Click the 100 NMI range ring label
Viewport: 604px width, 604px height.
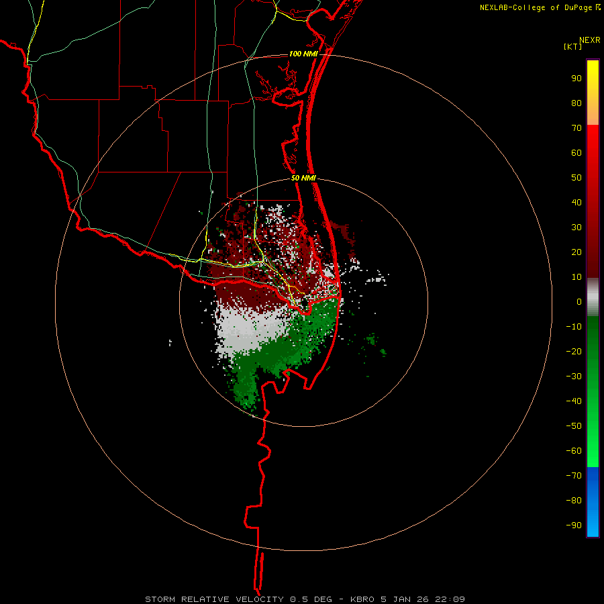[x=303, y=54]
